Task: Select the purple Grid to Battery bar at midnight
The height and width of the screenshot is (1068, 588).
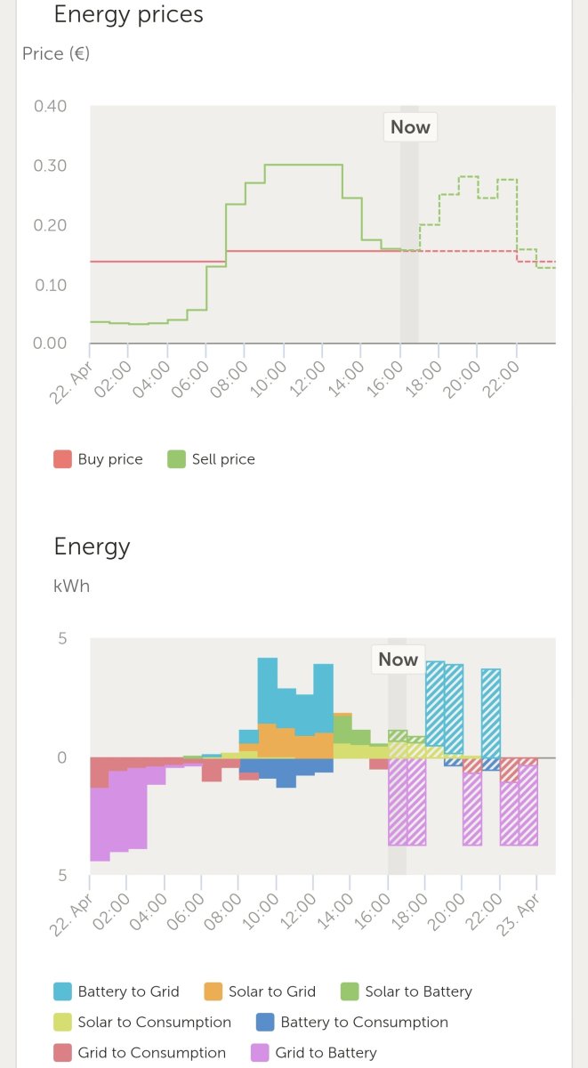Action: [100, 824]
